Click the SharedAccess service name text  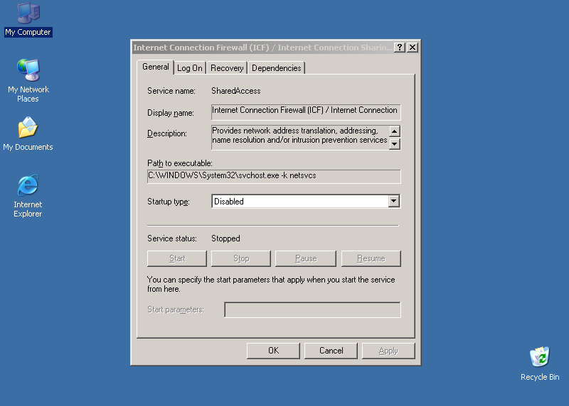[x=236, y=91]
